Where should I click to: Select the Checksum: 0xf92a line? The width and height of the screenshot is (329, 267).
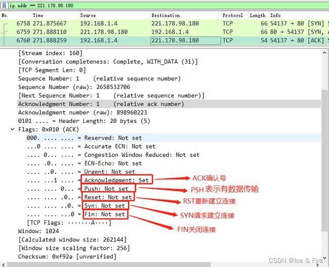67,256
